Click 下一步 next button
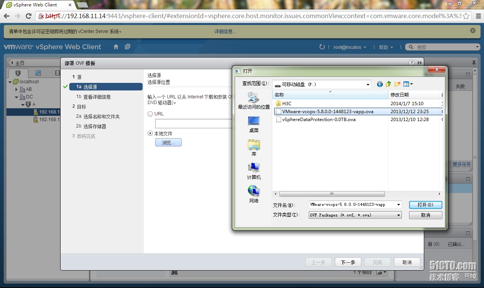The height and width of the screenshot is (288, 484). [x=348, y=262]
